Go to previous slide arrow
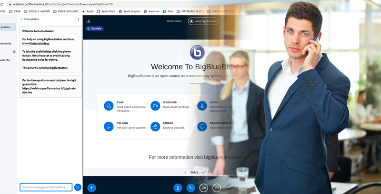 coord(185,172)
